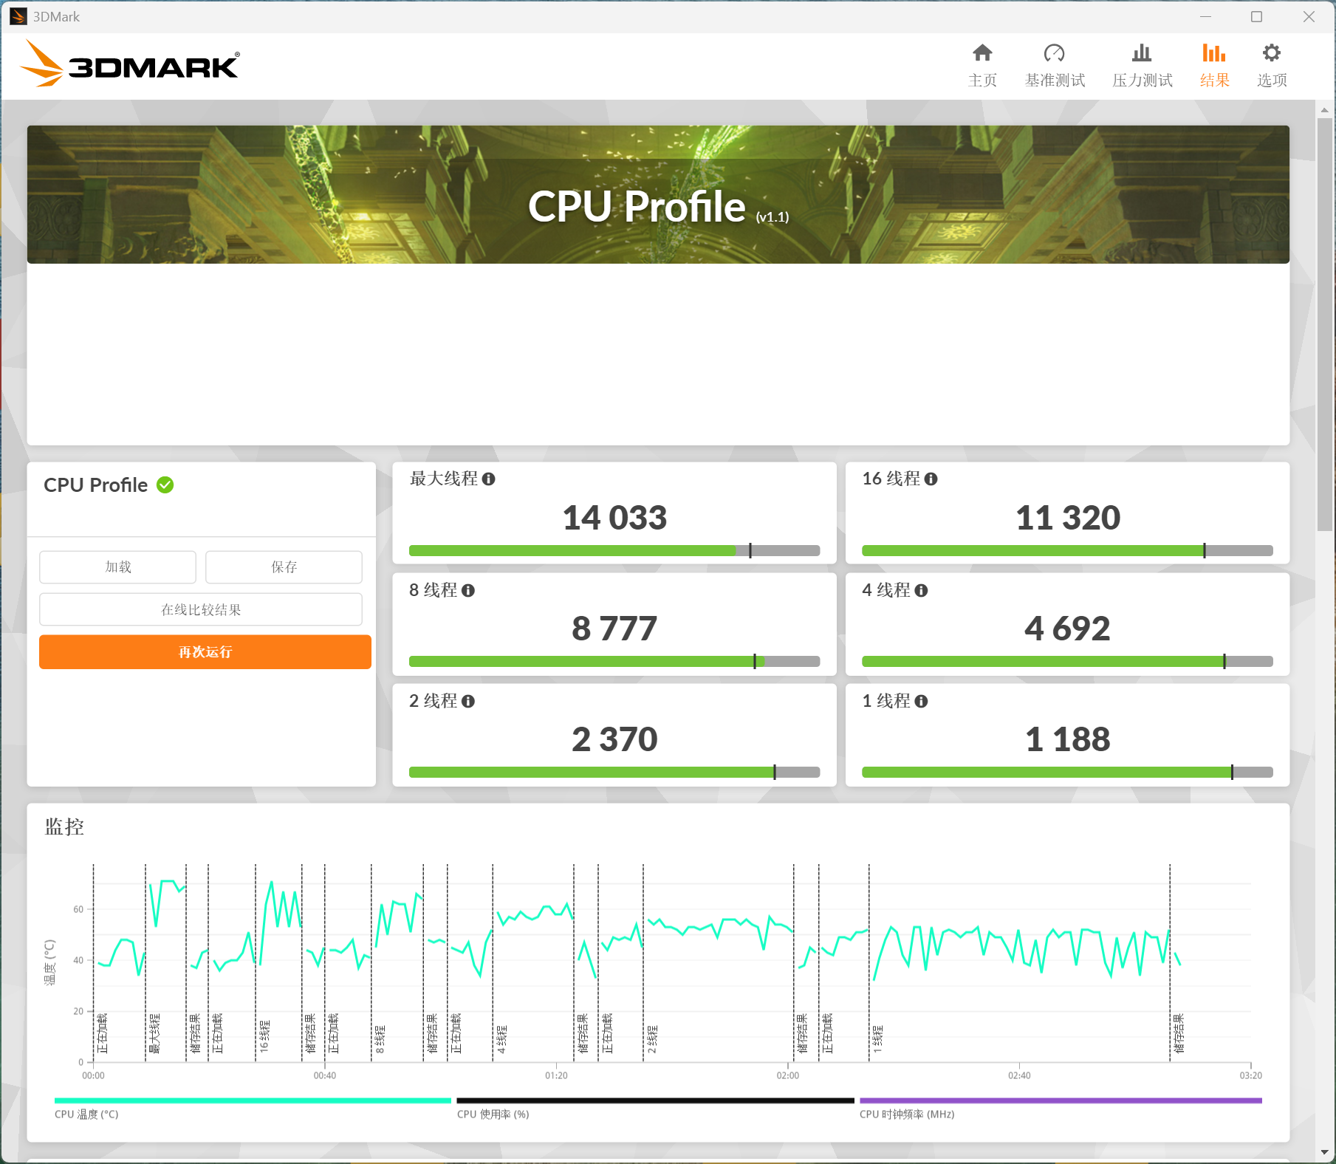Click the scrollbar down arrow
This screenshot has height=1164, width=1336.
tap(1324, 1152)
